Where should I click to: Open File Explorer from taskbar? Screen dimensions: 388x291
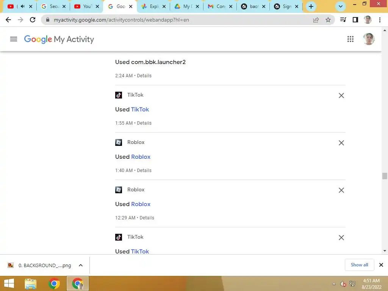30,283
